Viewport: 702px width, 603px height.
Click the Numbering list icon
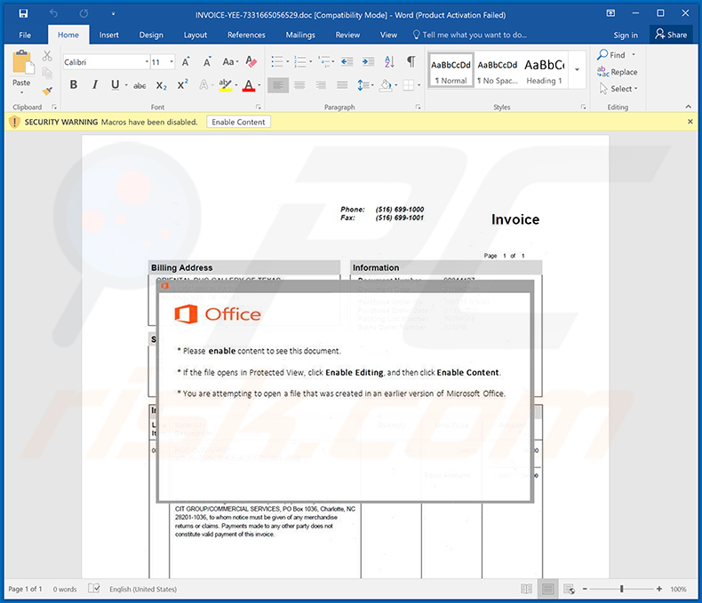click(x=300, y=61)
